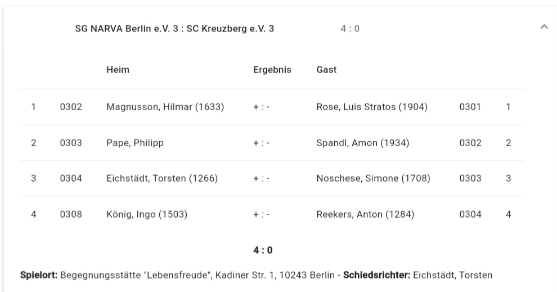Click guest player Spandl, Amon (1934)
Image resolution: width=557 pixels, height=292 pixels.
tap(362, 143)
